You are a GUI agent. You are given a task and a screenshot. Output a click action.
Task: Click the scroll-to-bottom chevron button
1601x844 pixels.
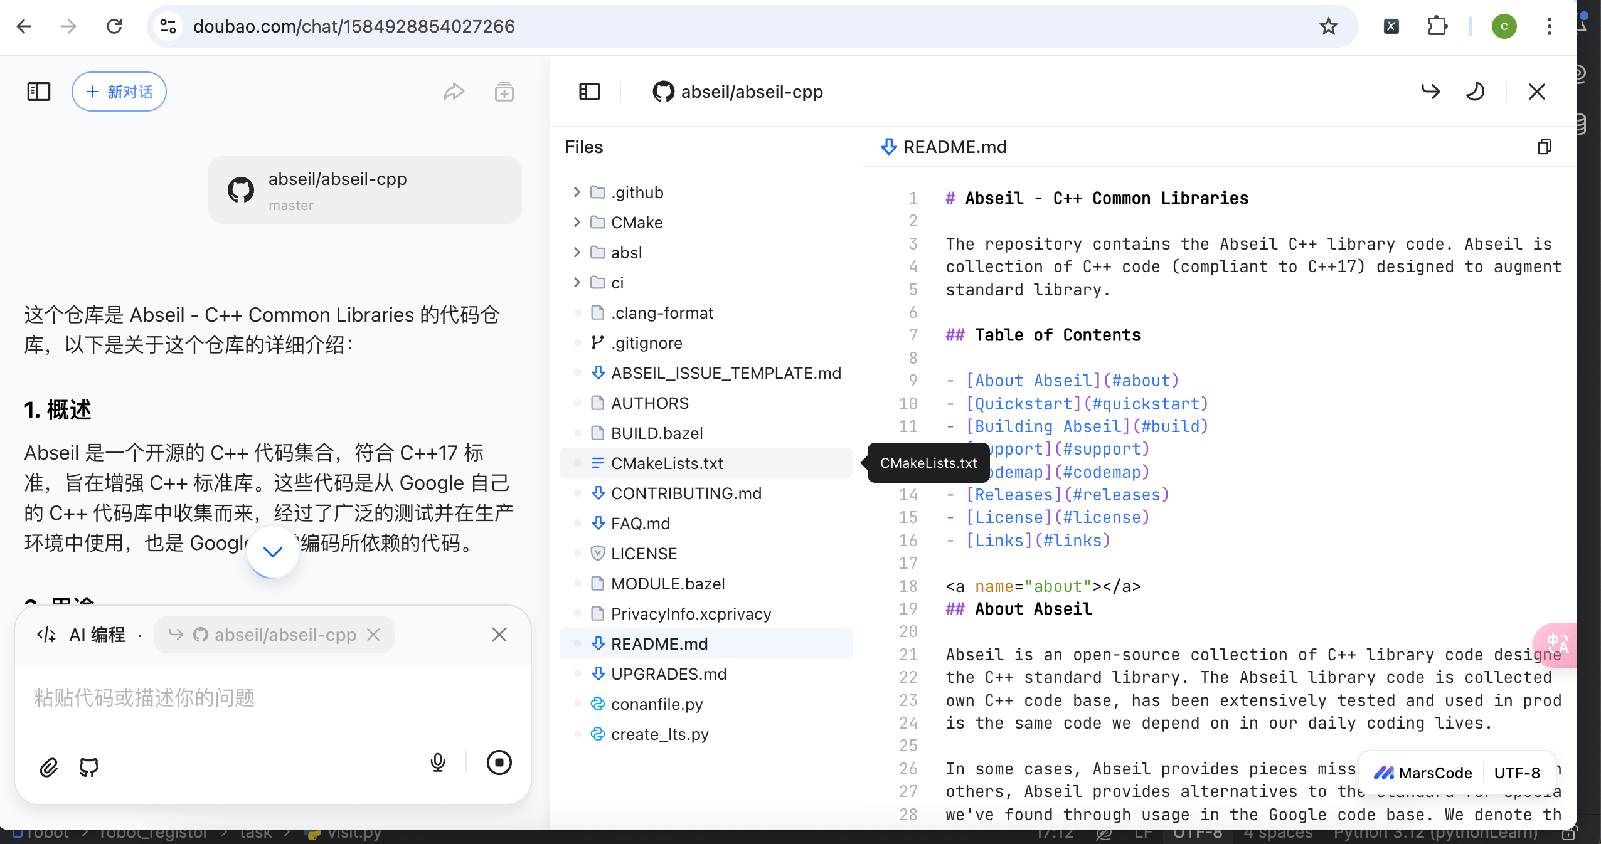coord(272,552)
